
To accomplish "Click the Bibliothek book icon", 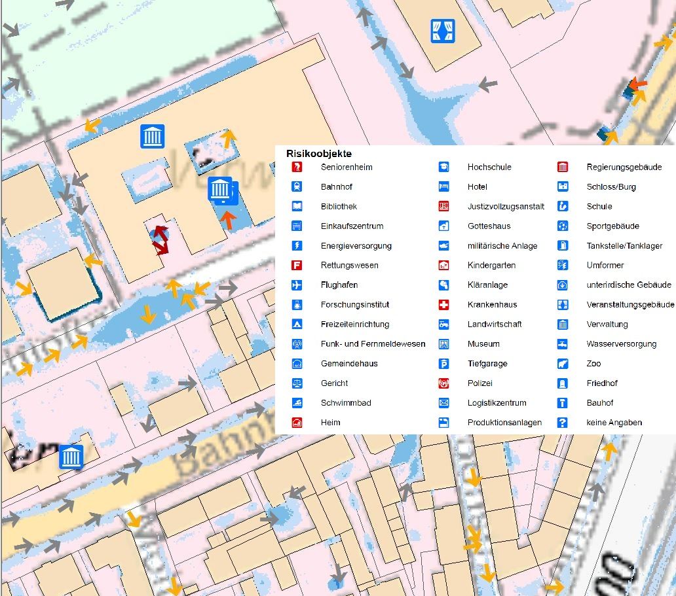I will [297, 207].
